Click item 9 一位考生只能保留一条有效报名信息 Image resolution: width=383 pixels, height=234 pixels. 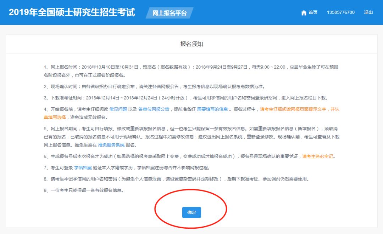point(84,190)
